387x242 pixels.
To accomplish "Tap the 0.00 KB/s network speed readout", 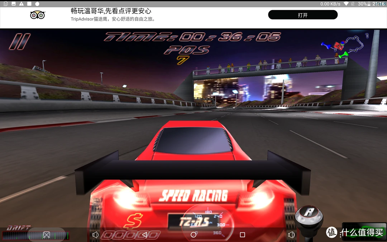I will 330,4.
